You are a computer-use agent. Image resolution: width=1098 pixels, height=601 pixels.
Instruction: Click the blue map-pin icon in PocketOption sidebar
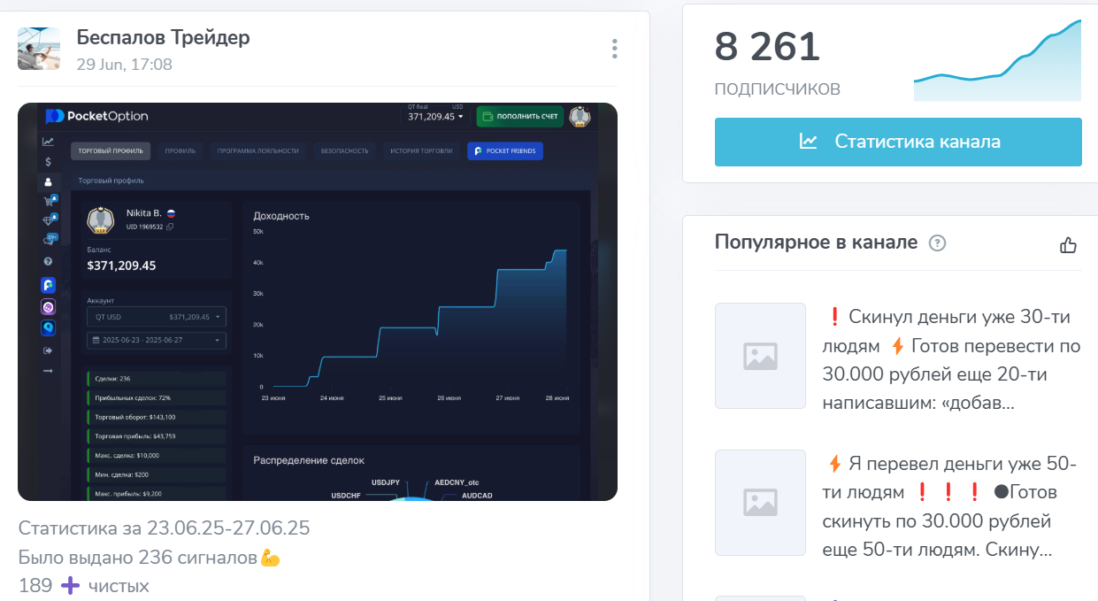coord(48,327)
